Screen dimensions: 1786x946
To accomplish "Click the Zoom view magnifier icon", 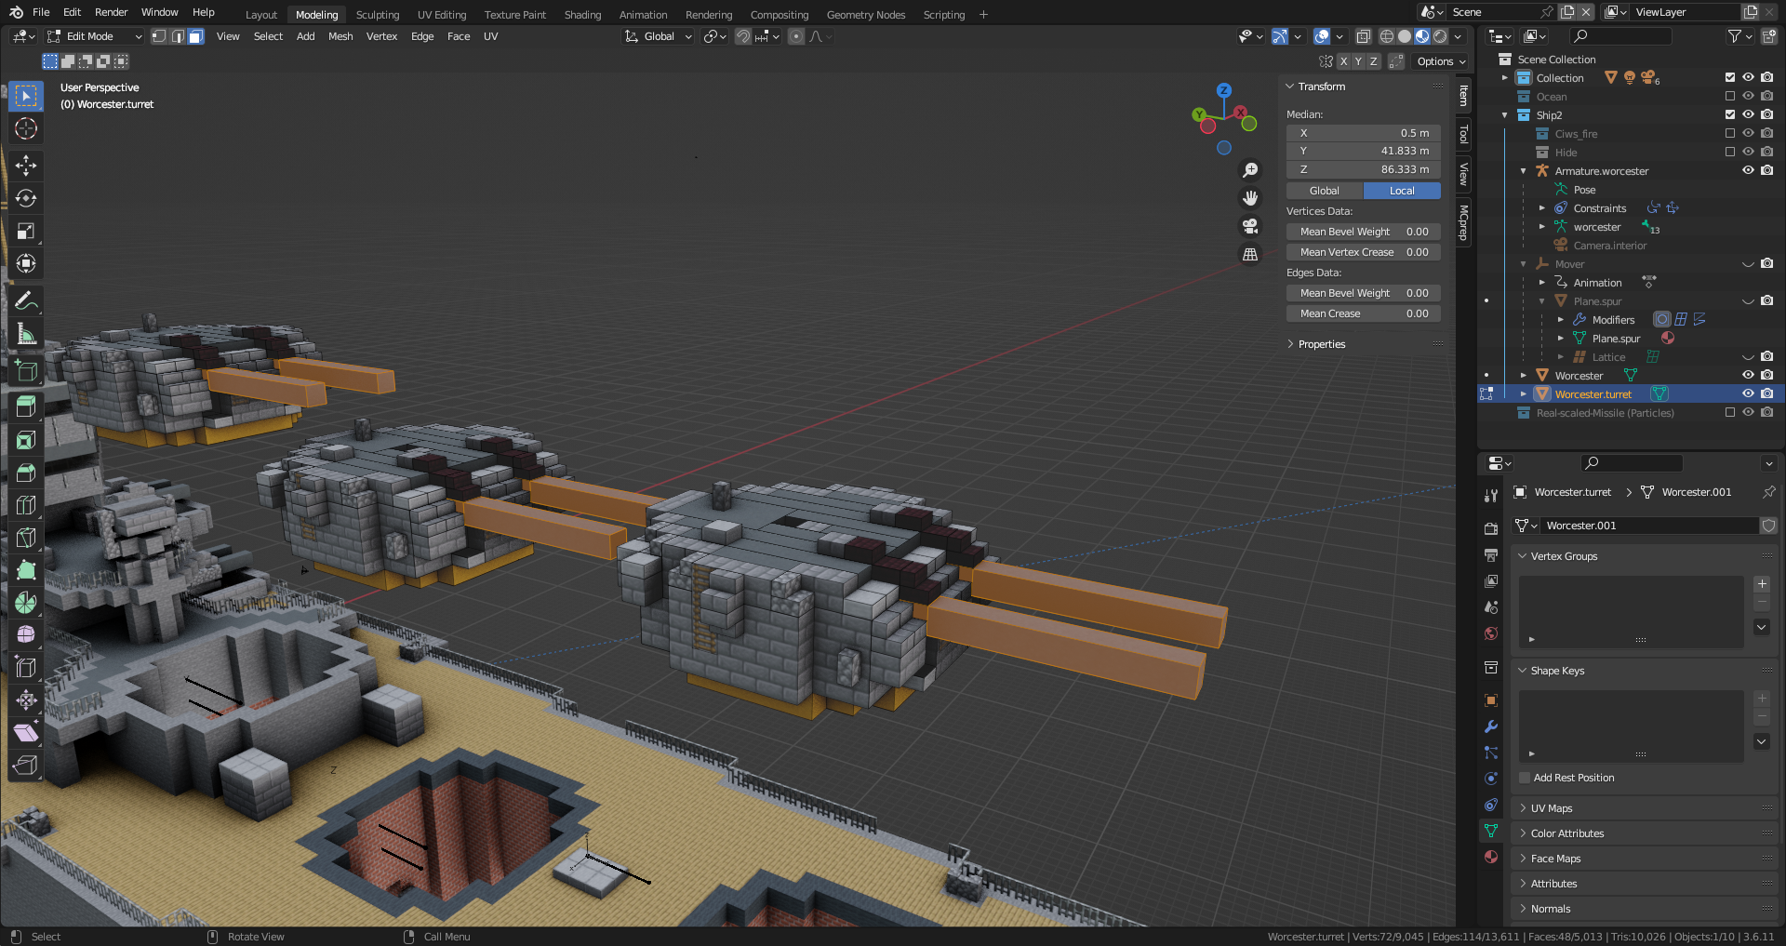I will [1250, 170].
